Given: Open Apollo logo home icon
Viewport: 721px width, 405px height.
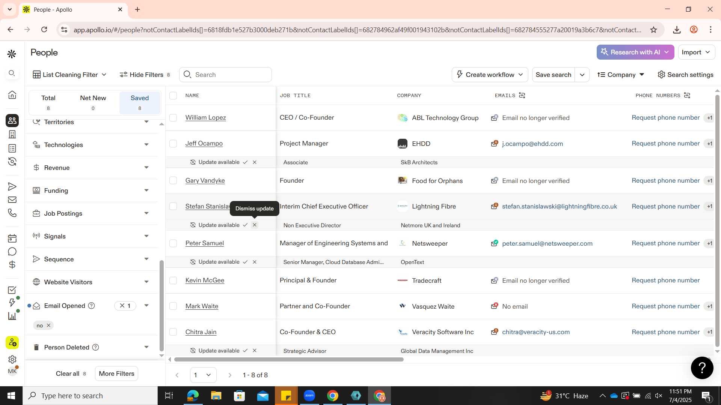Looking at the screenshot, I should click(x=12, y=54).
